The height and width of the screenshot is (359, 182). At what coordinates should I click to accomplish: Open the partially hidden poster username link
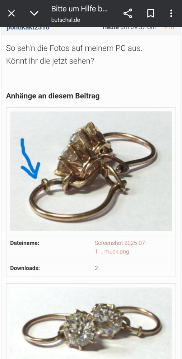click(x=28, y=28)
